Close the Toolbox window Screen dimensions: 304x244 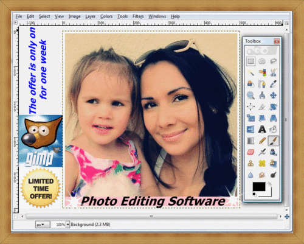tap(277, 41)
